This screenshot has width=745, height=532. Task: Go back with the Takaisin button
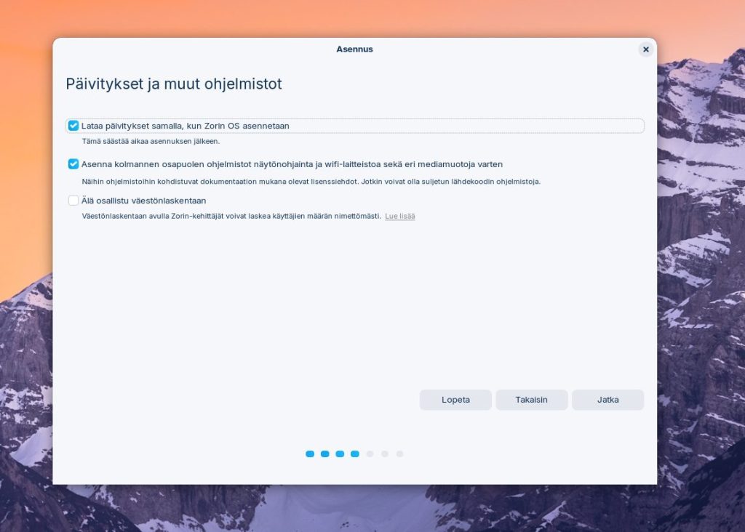click(532, 400)
